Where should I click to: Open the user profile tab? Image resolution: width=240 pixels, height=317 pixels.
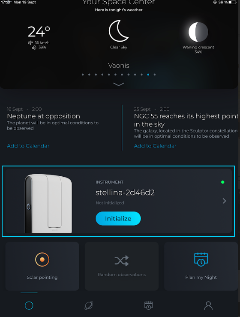coord(208,305)
